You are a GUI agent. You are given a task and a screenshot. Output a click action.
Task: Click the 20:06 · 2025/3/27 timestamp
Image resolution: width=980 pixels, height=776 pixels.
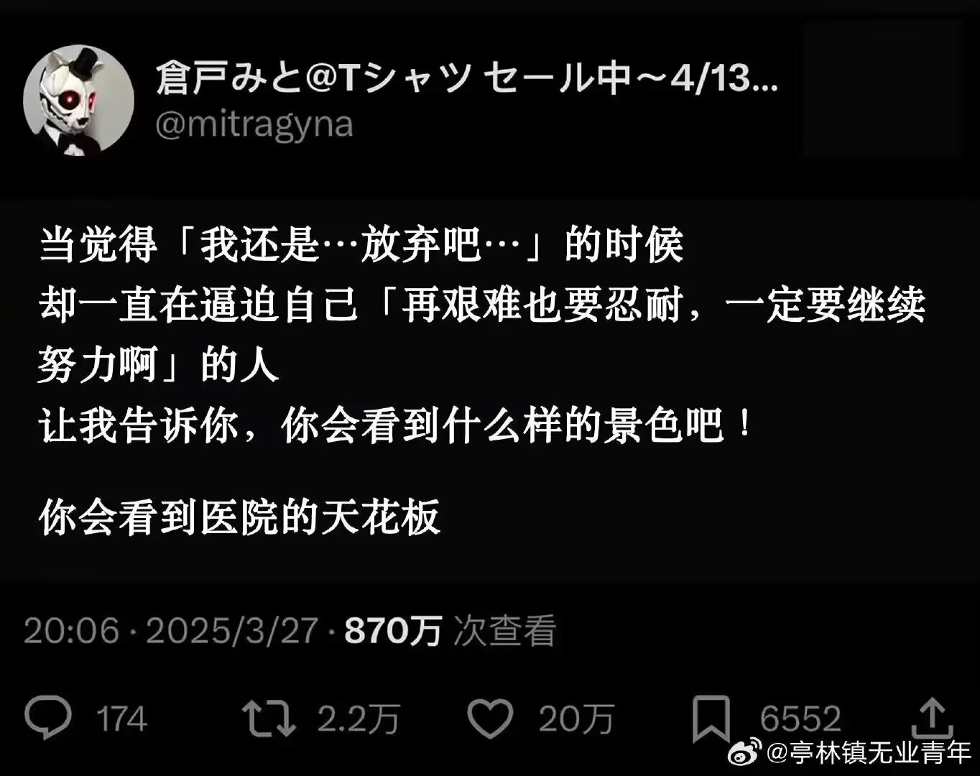(171, 630)
